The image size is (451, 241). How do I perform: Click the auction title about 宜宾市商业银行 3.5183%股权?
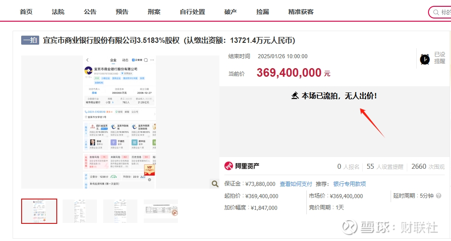pyautogui.click(x=169, y=40)
